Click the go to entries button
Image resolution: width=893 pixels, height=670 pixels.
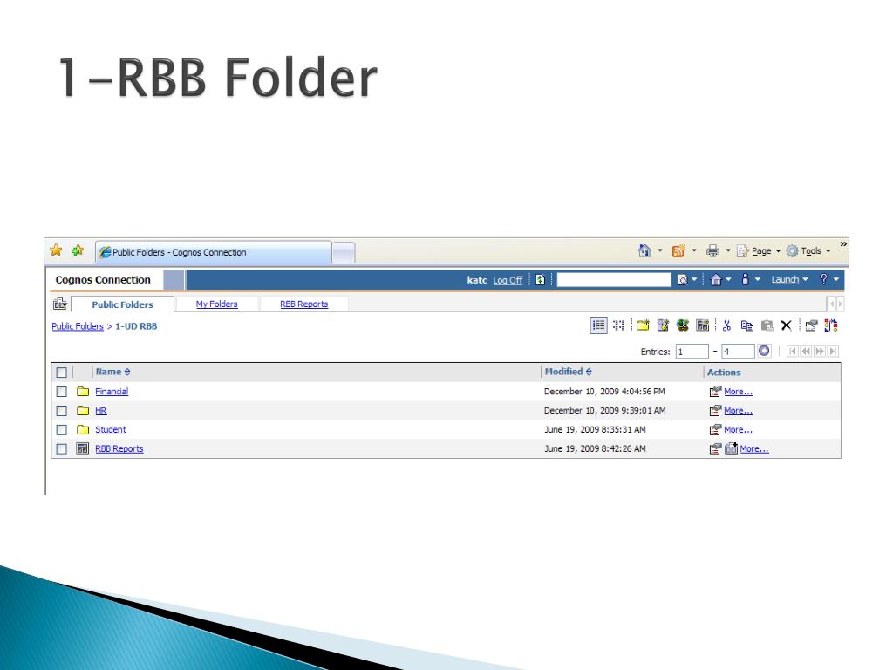tap(764, 351)
